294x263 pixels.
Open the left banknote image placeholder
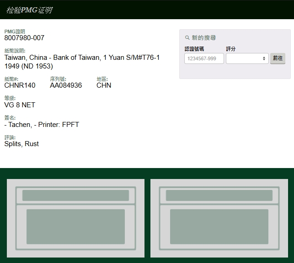(x=75, y=218)
